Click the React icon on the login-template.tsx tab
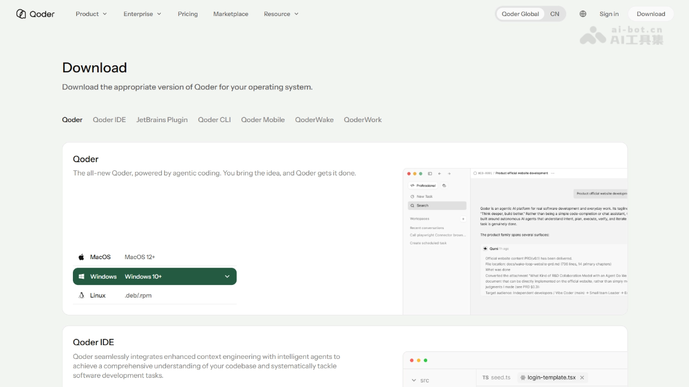This screenshot has height=387, width=689. pyautogui.click(x=522, y=377)
